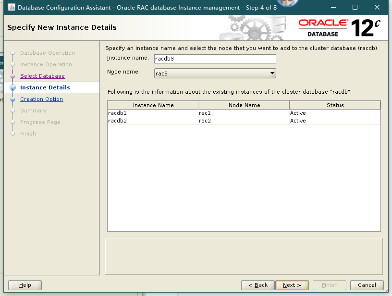Click the Select Database step bullet icon
The height and width of the screenshot is (296, 392).
coord(13,76)
